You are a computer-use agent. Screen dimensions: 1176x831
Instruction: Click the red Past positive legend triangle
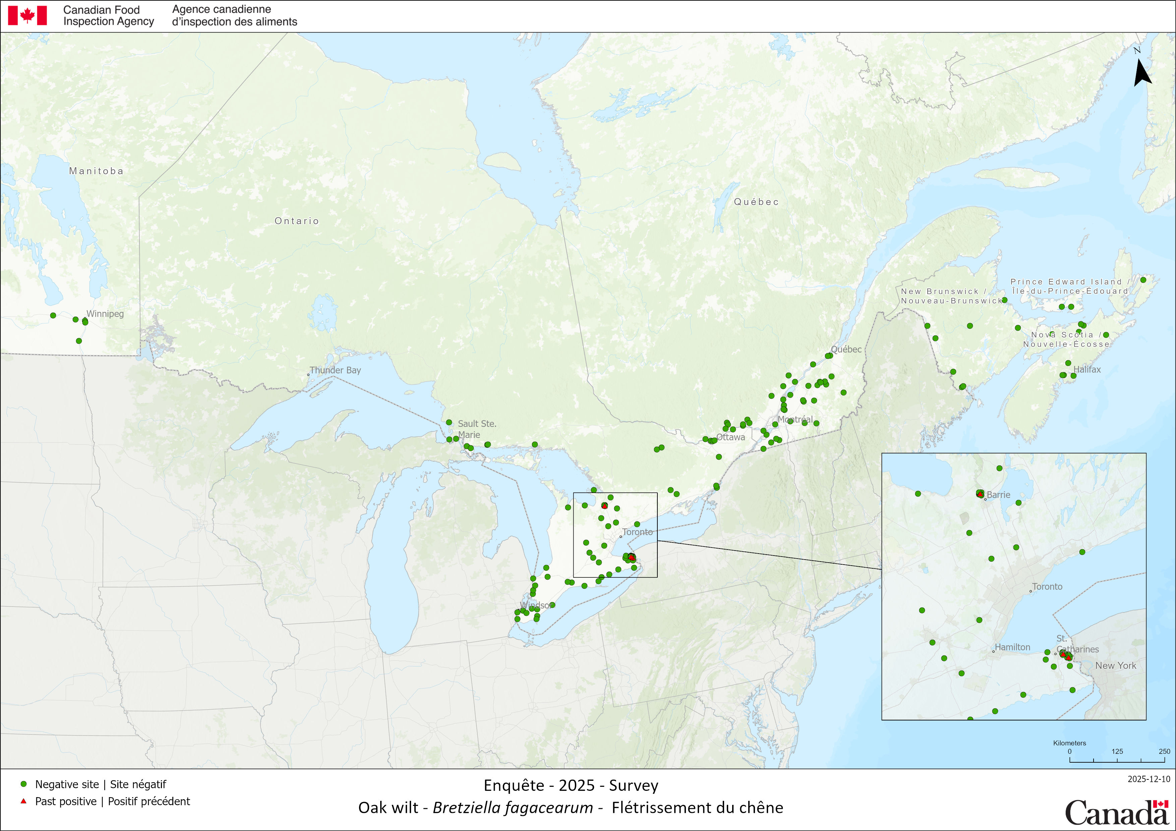tap(23, 801)
